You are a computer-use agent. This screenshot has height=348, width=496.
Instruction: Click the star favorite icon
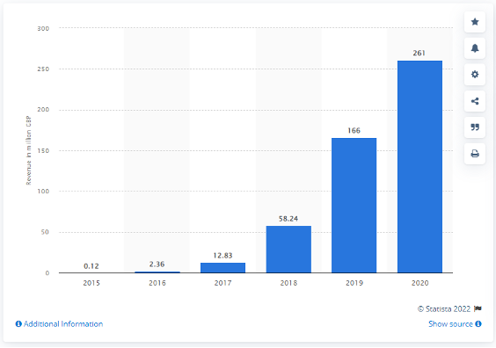click(475, 22)
